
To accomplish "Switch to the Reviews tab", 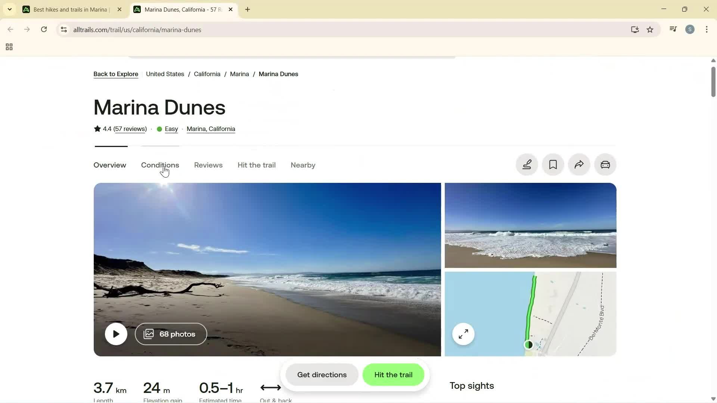I will point(208,165).
